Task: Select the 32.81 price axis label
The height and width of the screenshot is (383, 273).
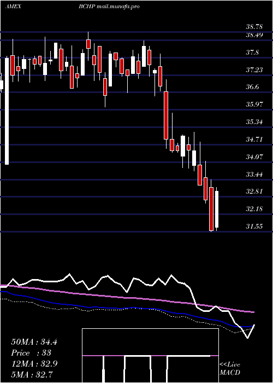Action: [254, 191]
